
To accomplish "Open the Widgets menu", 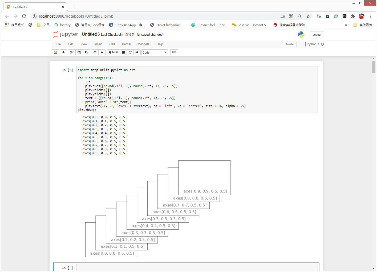I will click(144, 44).
